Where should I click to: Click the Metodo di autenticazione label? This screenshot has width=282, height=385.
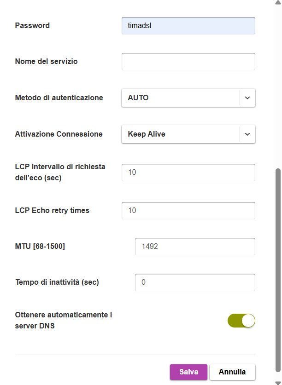tap(59, 98)
